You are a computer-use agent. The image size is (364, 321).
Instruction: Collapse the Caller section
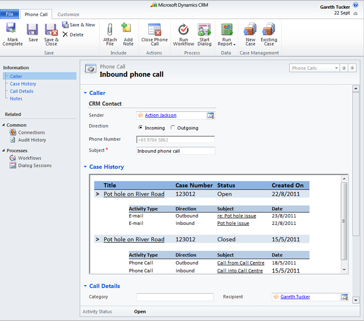[85, 93]
